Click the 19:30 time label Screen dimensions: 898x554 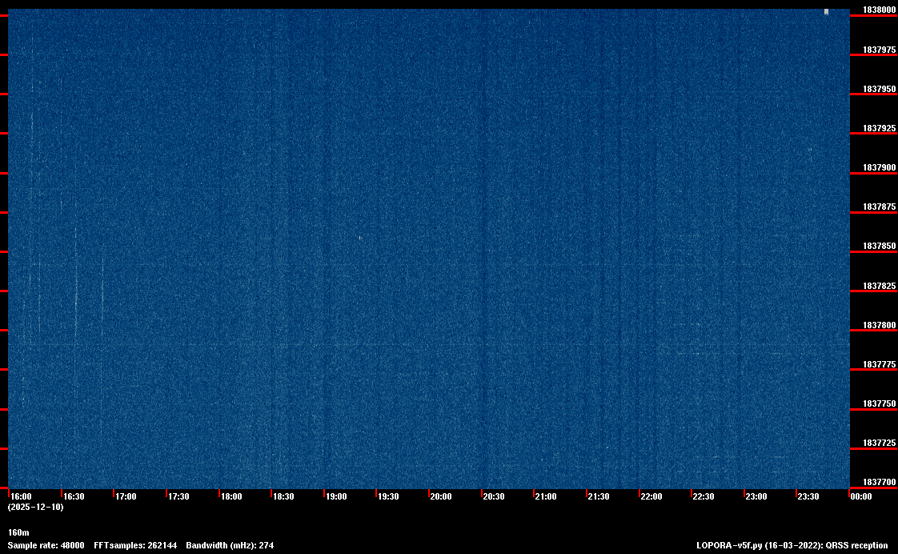[388, 496]
